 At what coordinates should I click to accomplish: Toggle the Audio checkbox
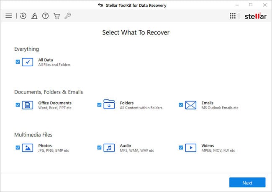pos(99,148)
